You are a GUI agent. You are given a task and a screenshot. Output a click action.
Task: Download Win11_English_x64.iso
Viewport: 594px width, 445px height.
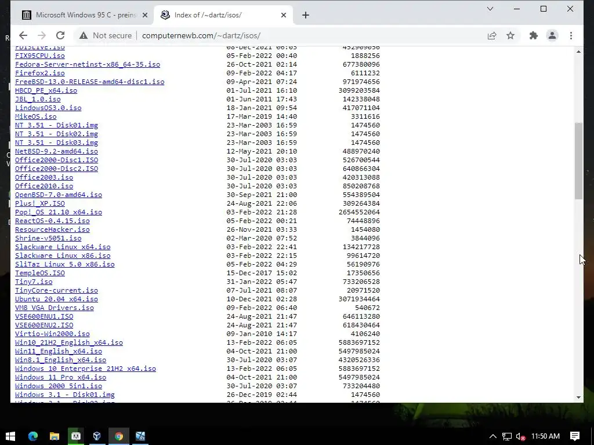pyautogui.click(x=59, y=352)
